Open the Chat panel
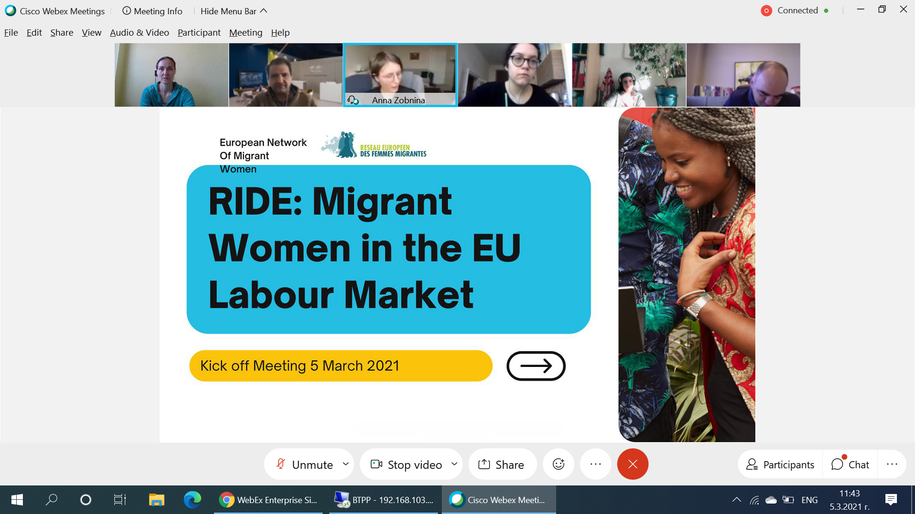The height and width of the screenshot is (514, 915). [x=851, y=465]
